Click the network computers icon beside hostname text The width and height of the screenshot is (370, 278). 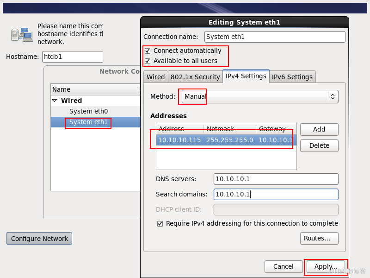22,34
